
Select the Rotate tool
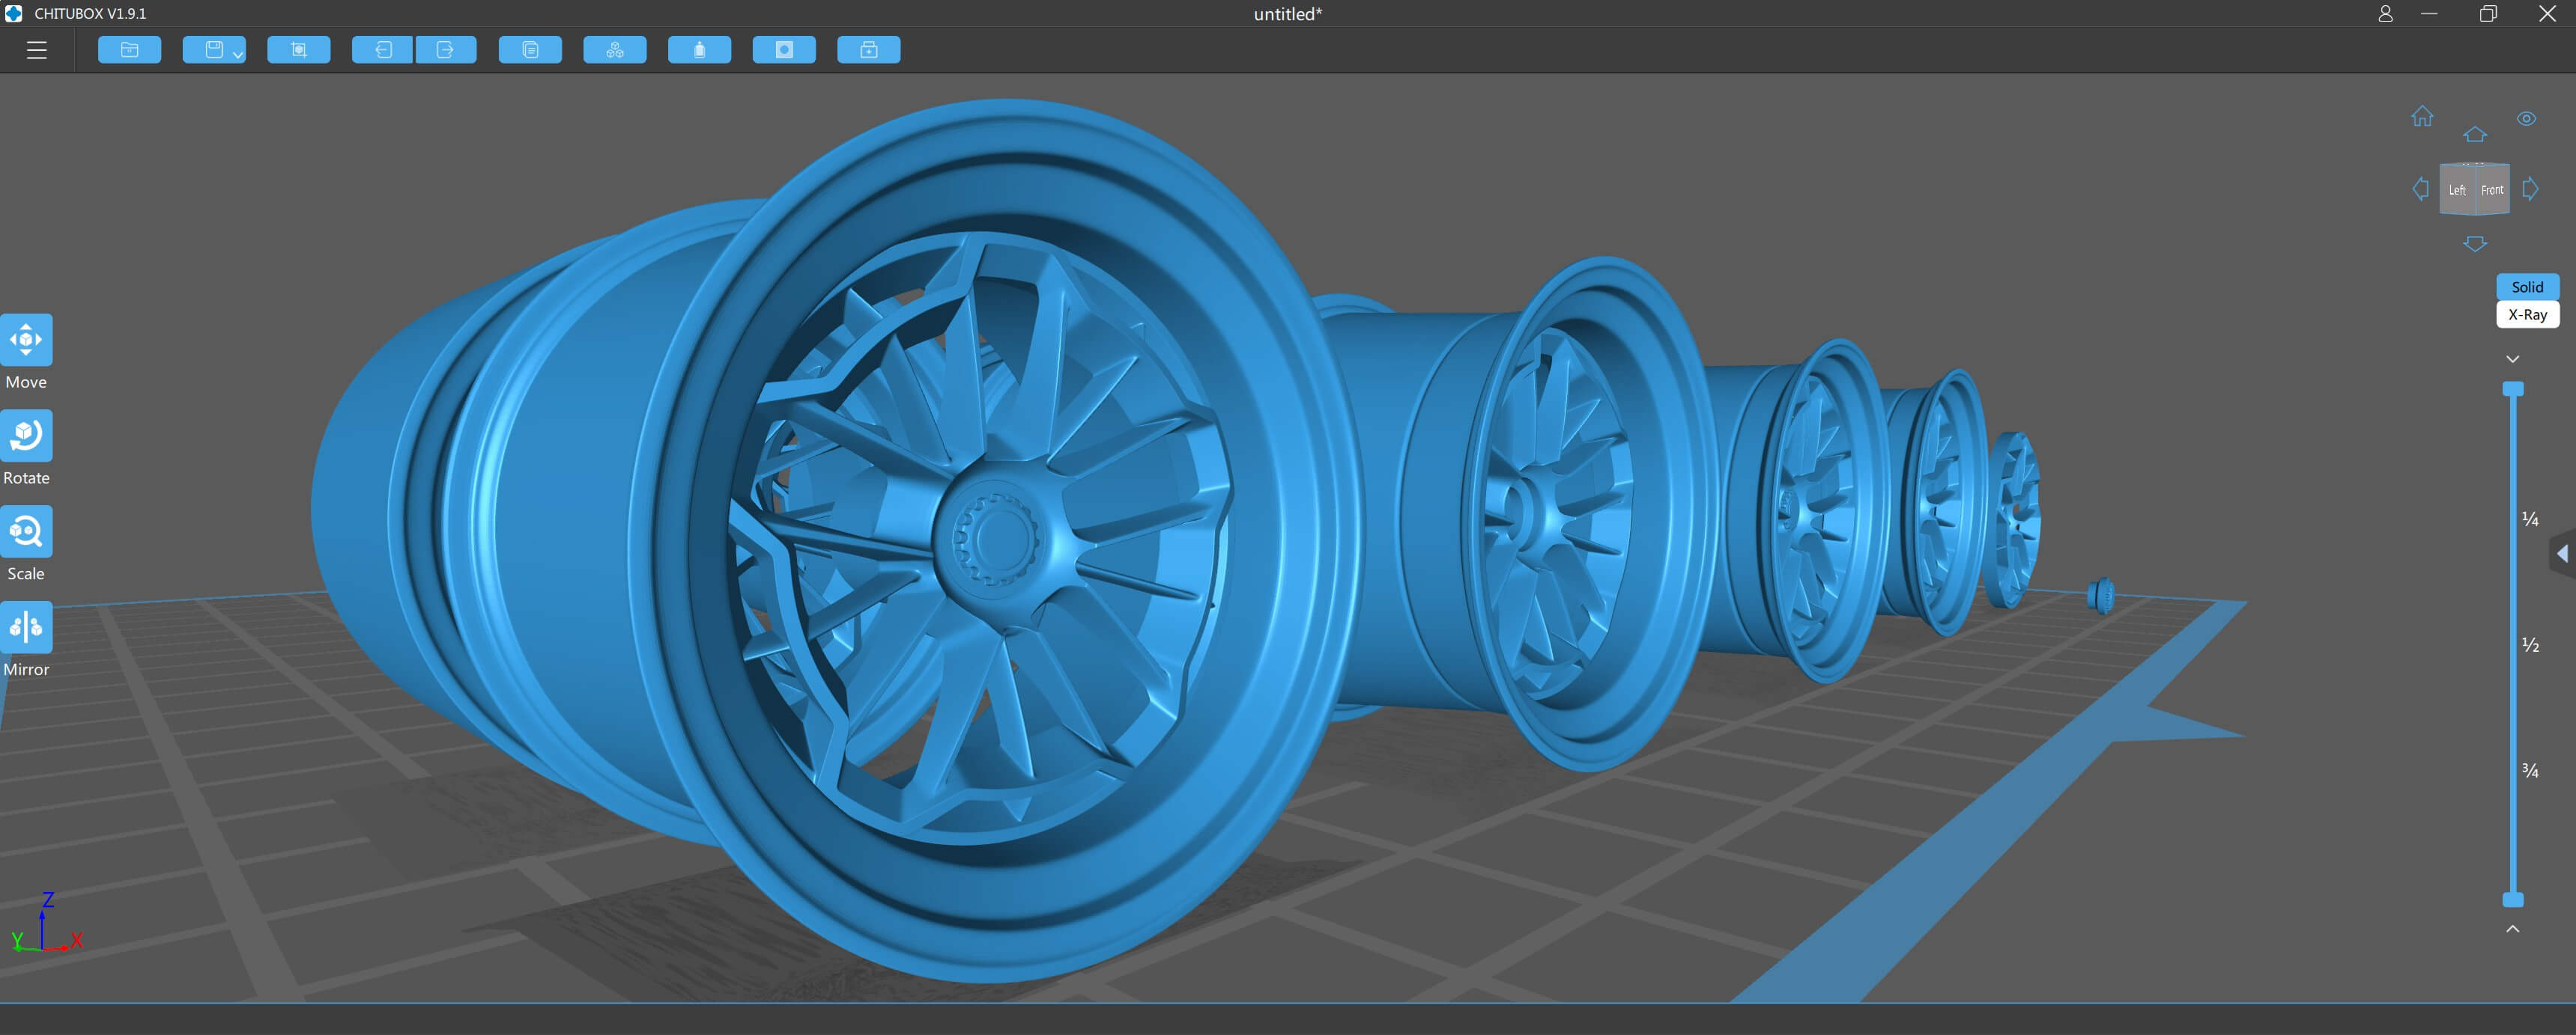click(x=26, y=436)
